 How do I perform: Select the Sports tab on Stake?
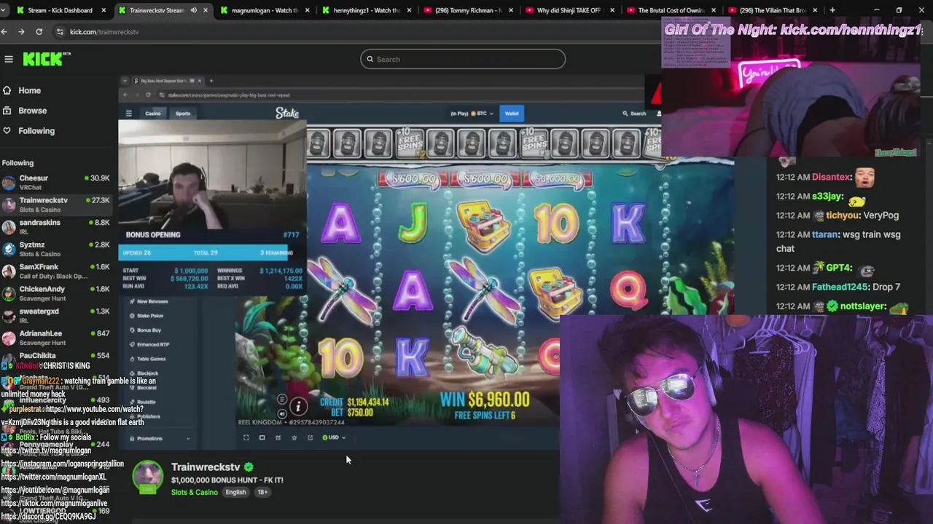(x=183, y=114)
